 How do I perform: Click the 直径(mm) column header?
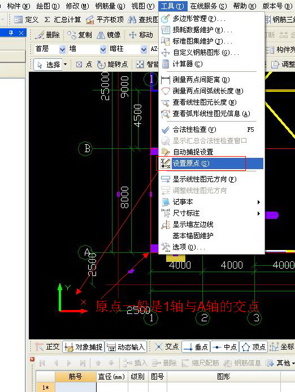pyautogui.click(x=112, y=377)
